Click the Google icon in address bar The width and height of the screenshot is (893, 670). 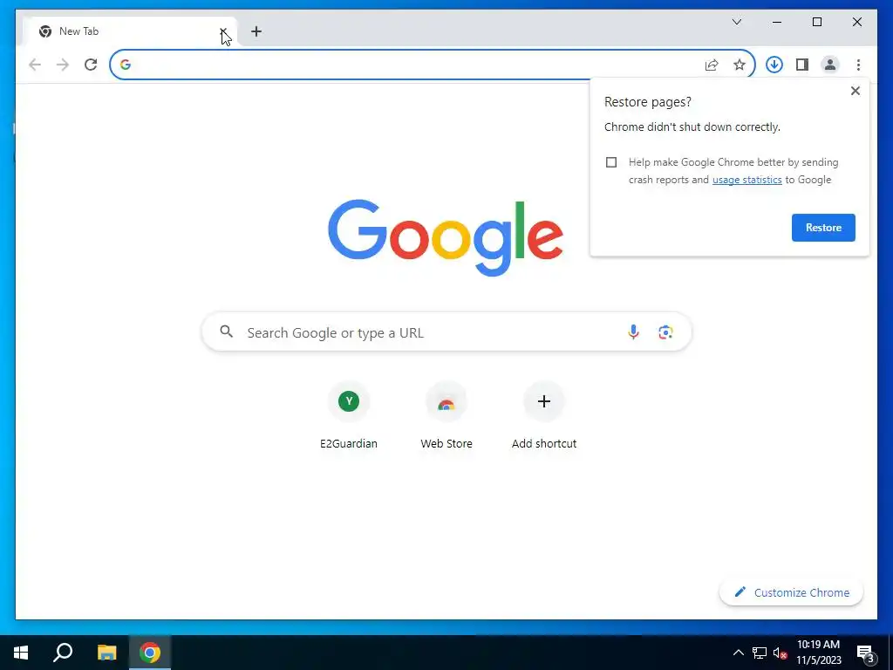pos(126,65)
